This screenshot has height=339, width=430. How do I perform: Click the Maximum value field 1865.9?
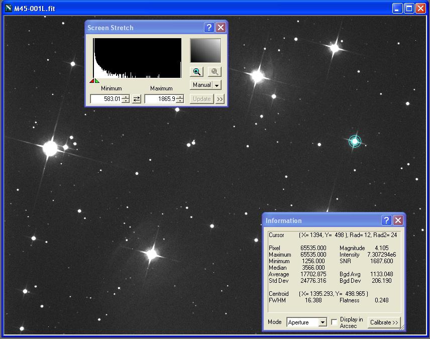(x=160, y=99)
